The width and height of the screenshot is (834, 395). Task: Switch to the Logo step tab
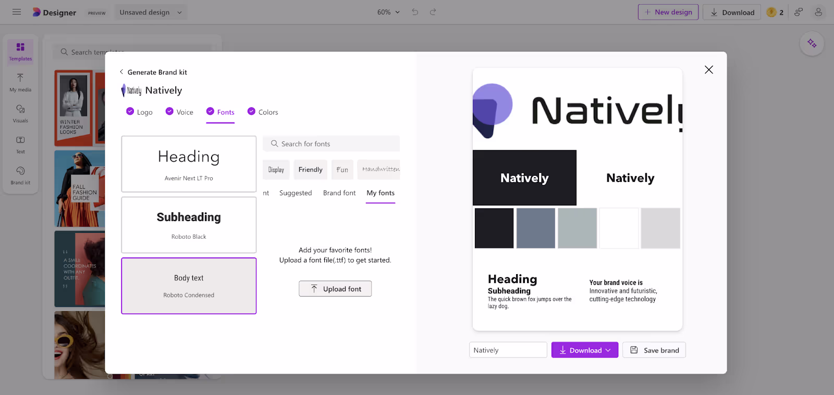[x=139, y=112]
